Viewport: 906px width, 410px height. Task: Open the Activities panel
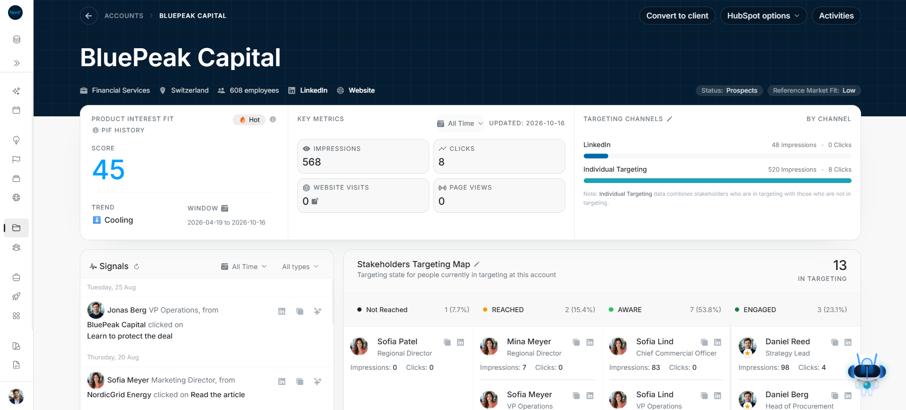tap(836, 16)
